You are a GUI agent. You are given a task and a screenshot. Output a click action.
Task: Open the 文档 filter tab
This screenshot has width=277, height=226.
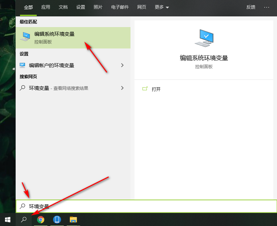(63, 7)
